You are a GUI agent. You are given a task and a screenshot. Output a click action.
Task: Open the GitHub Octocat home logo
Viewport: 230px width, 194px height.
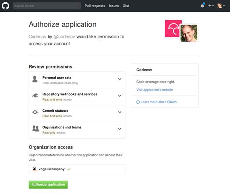(x=5, y=6)
